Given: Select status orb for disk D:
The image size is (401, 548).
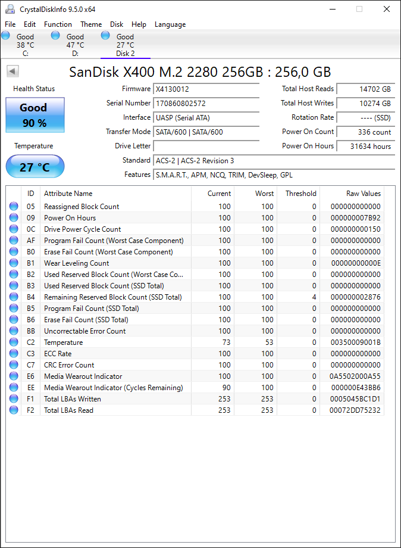Looking at the screenshot, I should click(55, 35).
